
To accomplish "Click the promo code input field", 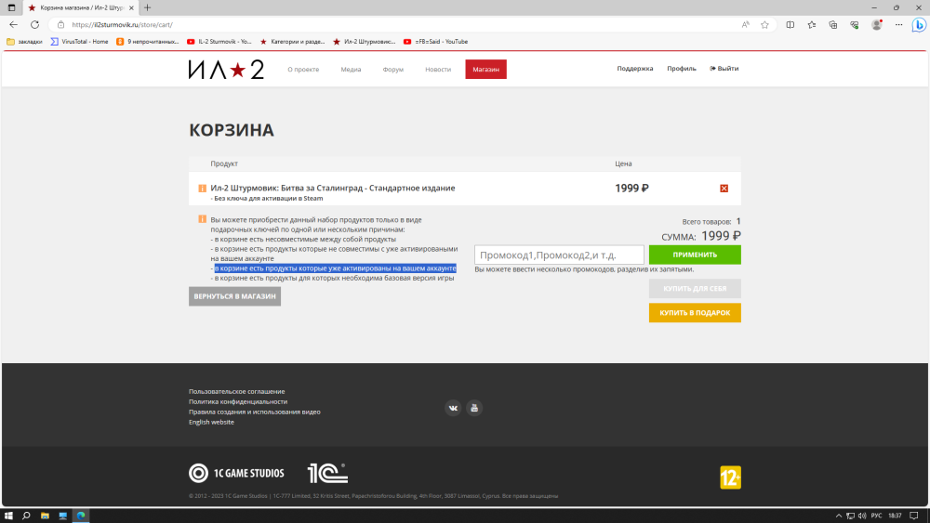I will coord(559,255).
